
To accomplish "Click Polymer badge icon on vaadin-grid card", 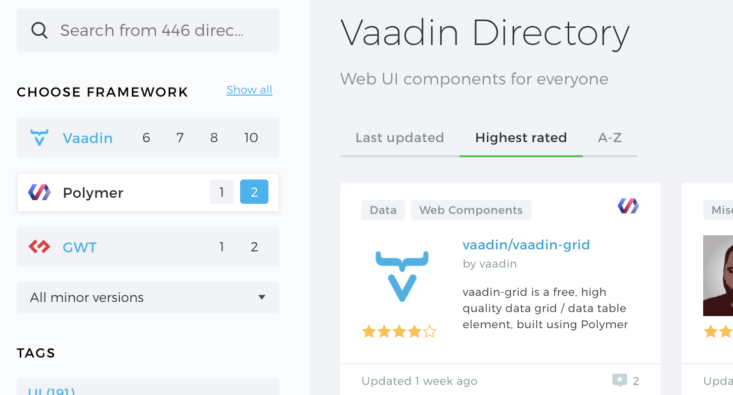I will [x=628, y=206].
